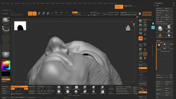Open the Brush menu
Viewport: 176px width, 99px height.
click(x=8, y=3)
